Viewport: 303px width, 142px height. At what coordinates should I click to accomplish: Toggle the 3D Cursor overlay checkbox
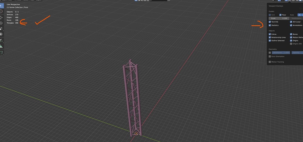(x=291, y=22)
